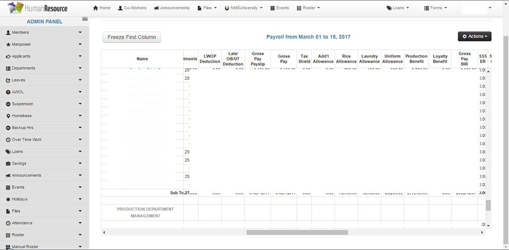Viewport: 509px width, 250px height.
Task: Open Over Time Work sidebar item
Action: [x=44, y=140]
